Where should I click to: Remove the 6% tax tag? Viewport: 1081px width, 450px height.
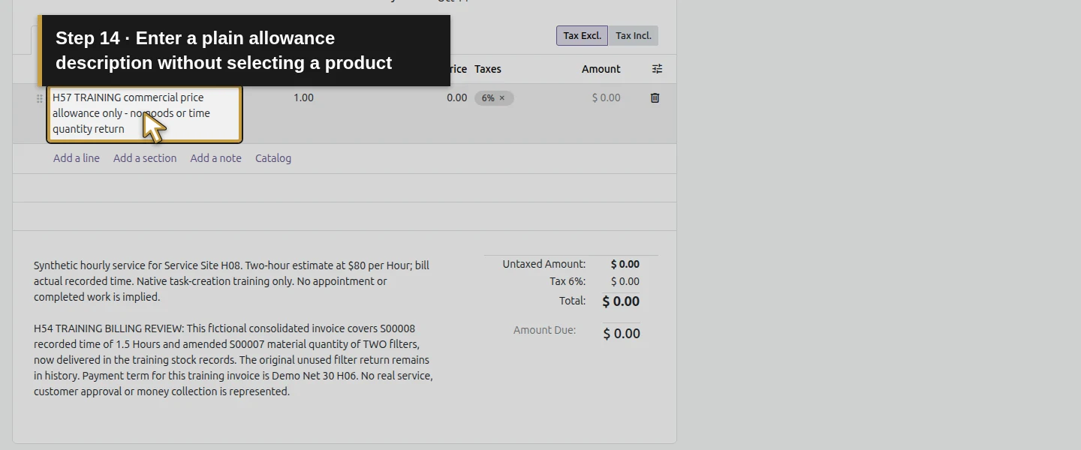click(x=502, y=98)
